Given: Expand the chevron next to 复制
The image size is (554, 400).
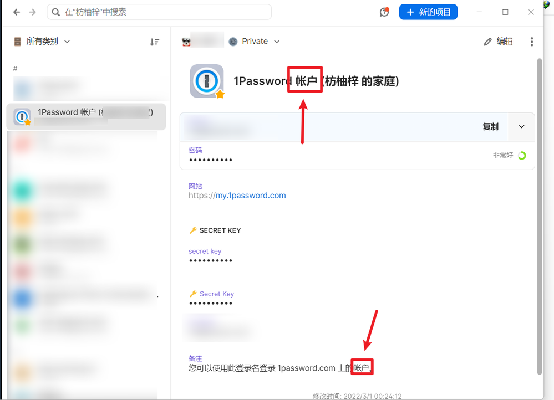Looking at the screenshot, I should [521, 127].
